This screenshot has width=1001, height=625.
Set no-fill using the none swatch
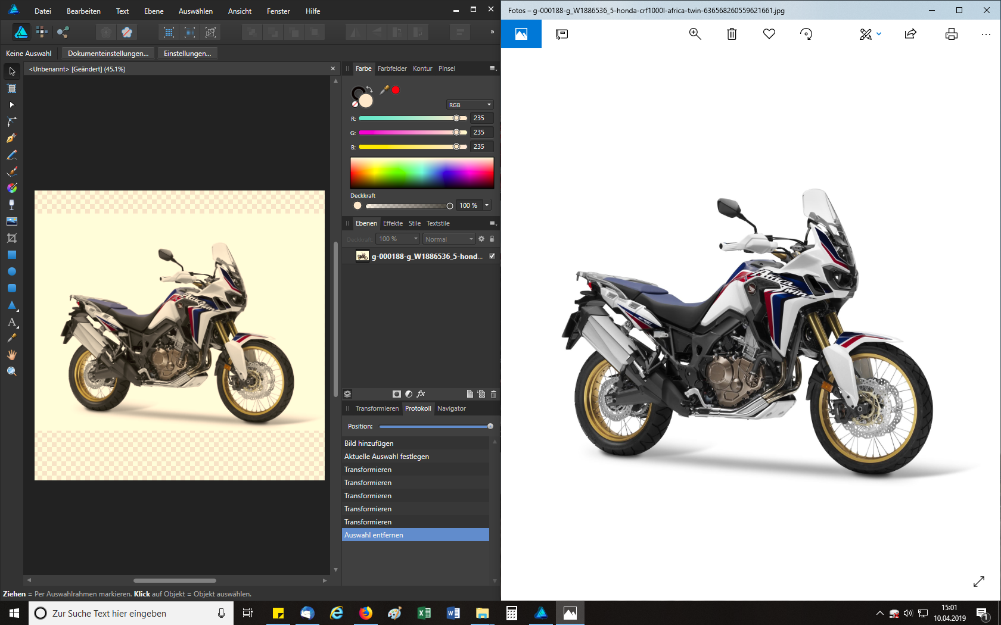355,104
